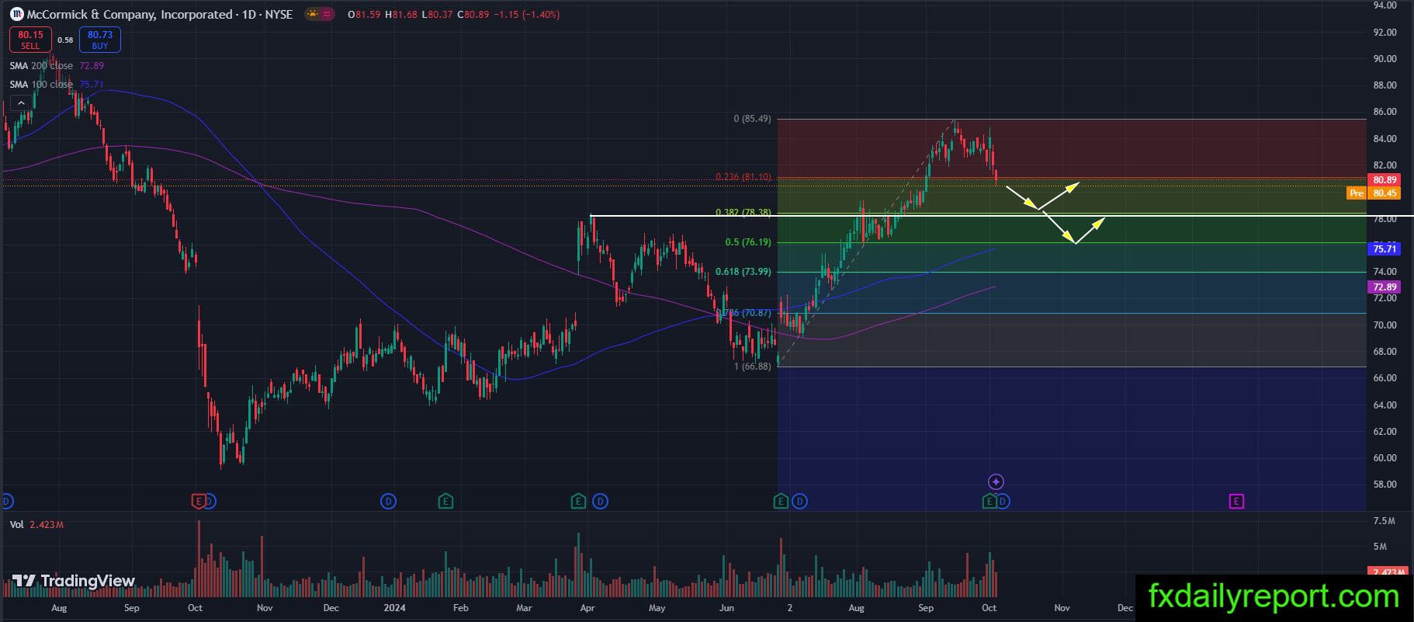Click the 2024 label on the time axis

[395, 608]
